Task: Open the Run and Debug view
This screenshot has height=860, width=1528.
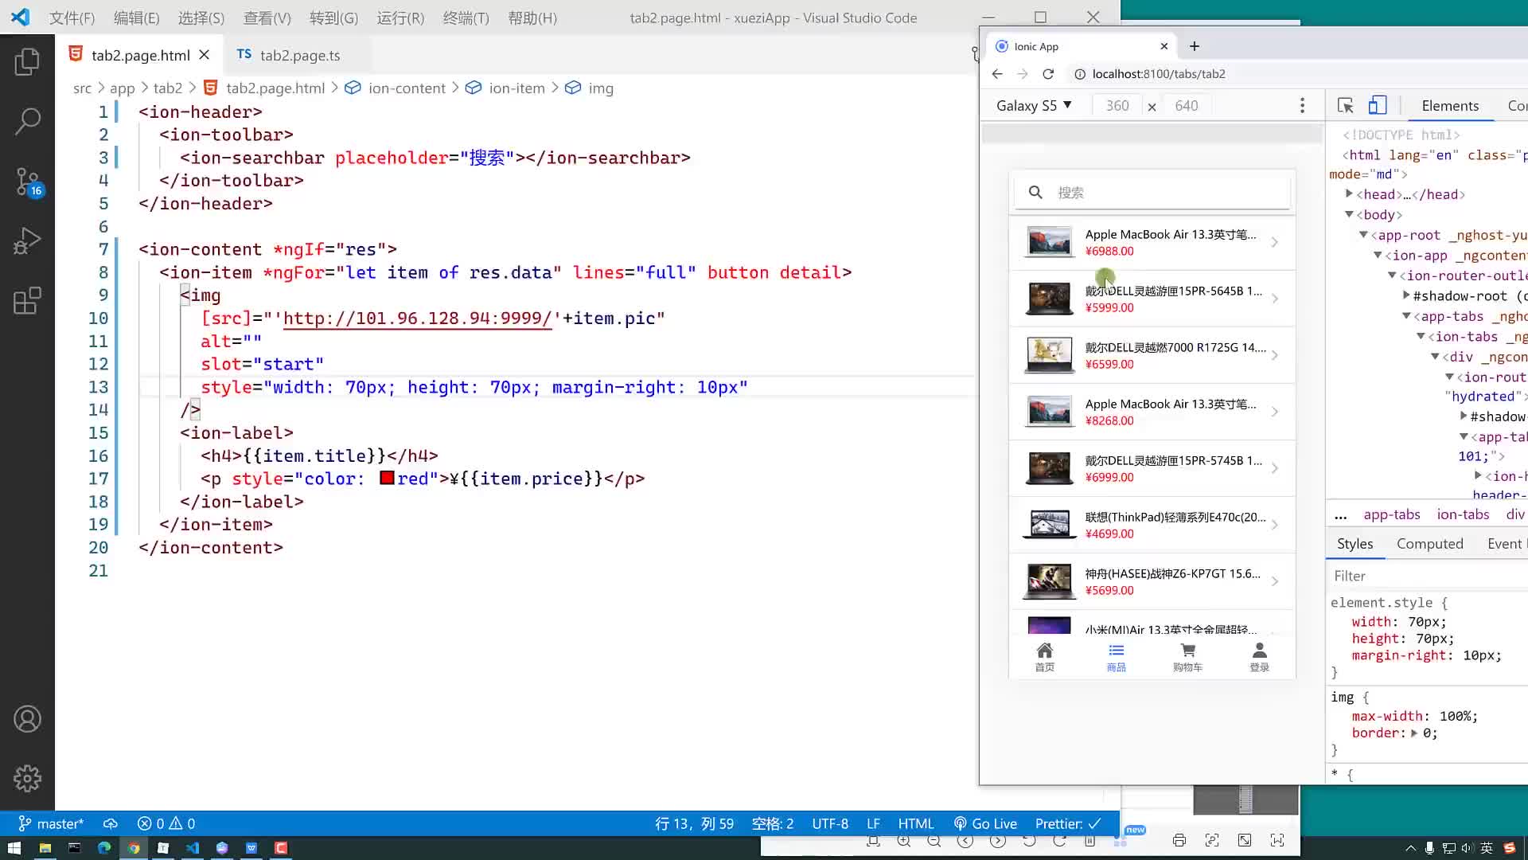Action: 27,241
